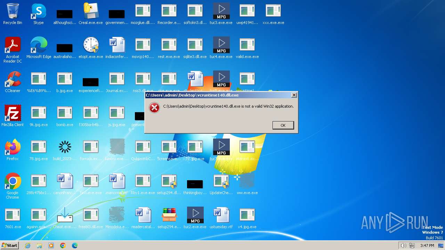Close the vcruntime140.dll.exe error dialog
The height and width of the screenshot is (250, 445).
coord(294,95)
